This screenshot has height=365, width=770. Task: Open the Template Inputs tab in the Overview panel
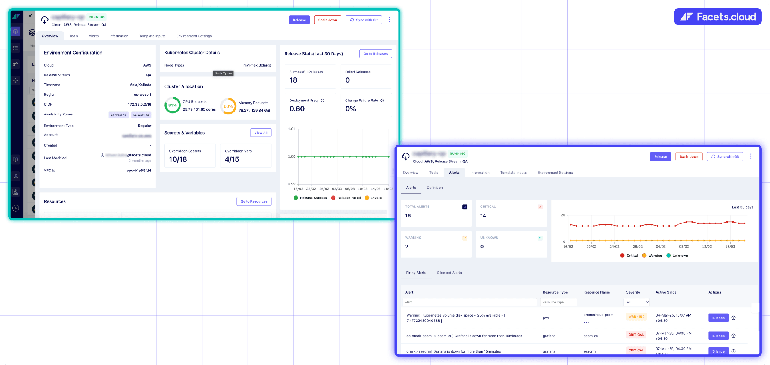[x=152, y=36]
